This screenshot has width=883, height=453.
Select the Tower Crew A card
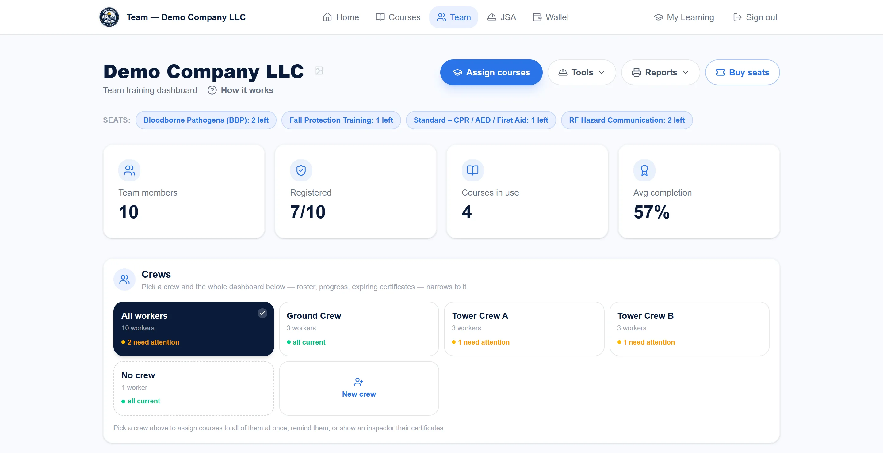click(524, 329)
